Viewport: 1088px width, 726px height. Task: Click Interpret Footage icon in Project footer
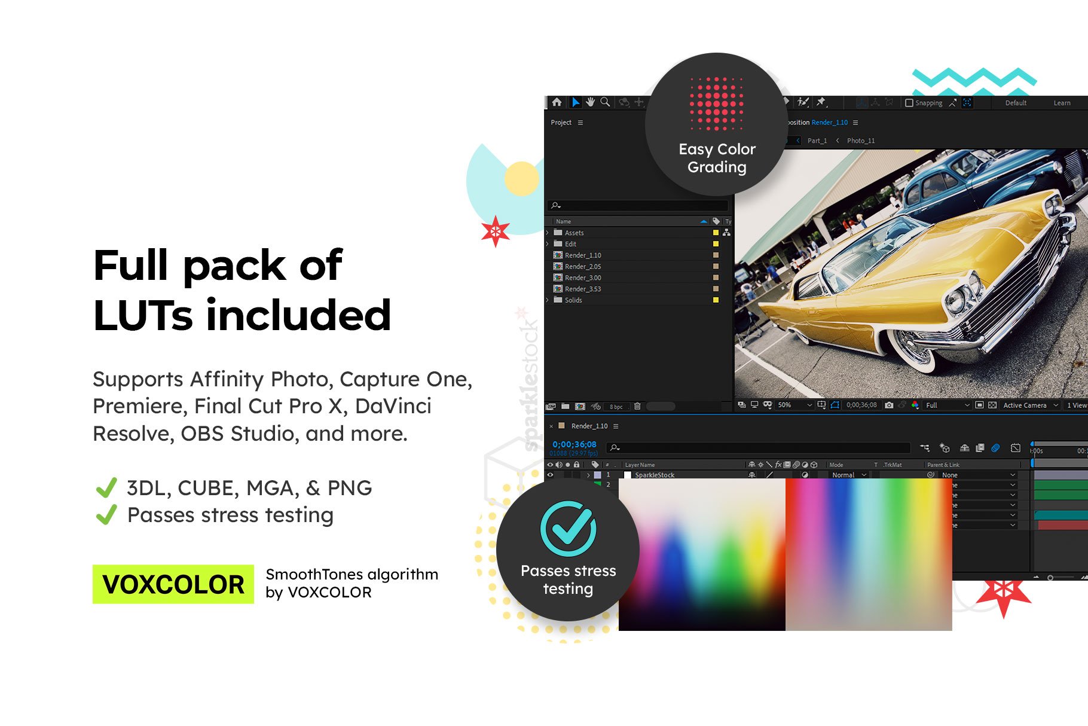[551, 406]
